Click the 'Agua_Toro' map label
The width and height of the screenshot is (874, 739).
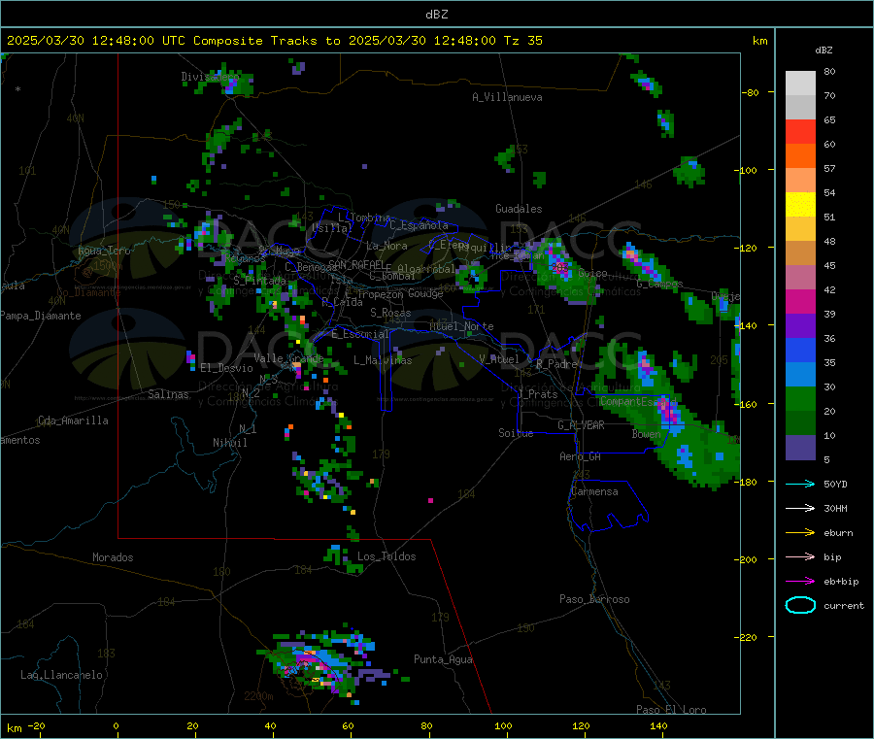(x=104, y=251)
